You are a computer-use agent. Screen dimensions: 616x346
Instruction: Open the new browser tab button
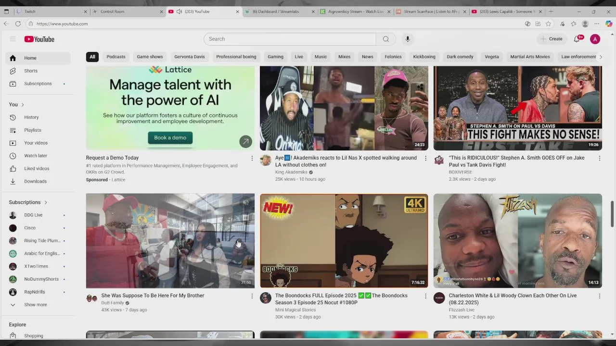(x=551, y=12)
